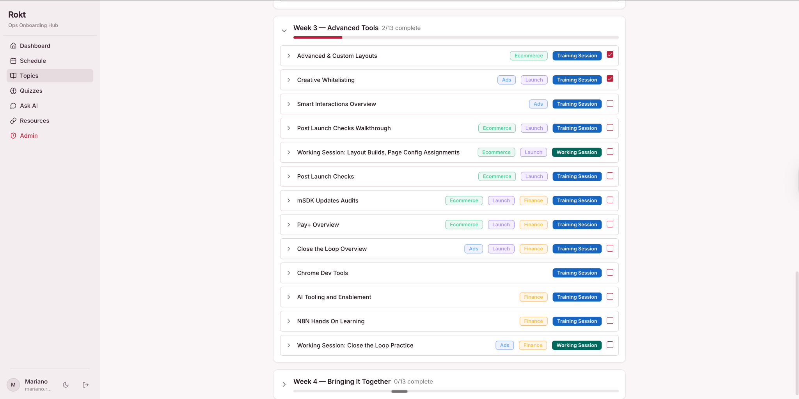Mark Post Launch Checks row complete
This screenshot has width=799, height=399.
[x=610, y=176]
